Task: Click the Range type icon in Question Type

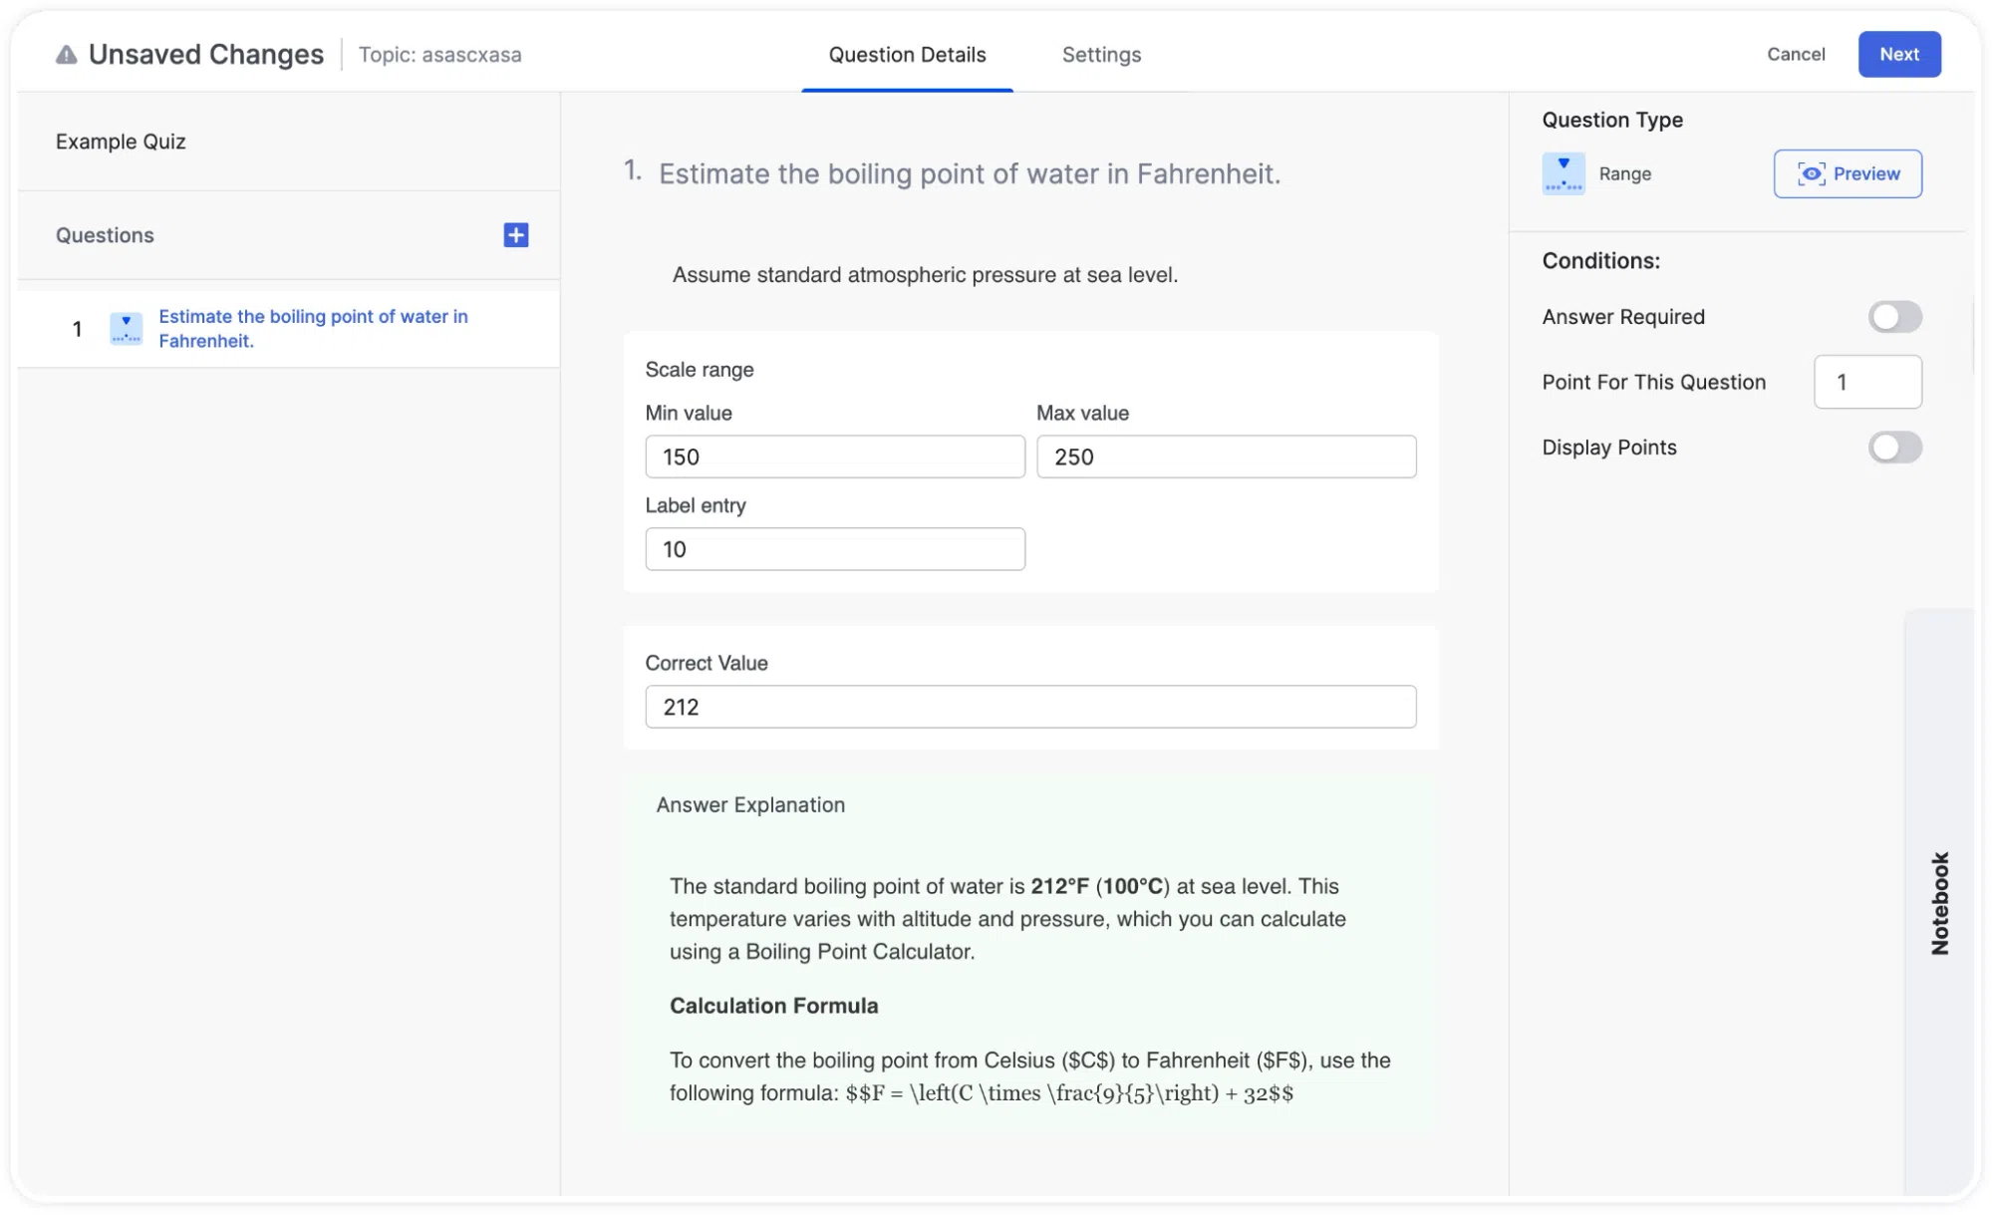Action: tap(1564, 173)
